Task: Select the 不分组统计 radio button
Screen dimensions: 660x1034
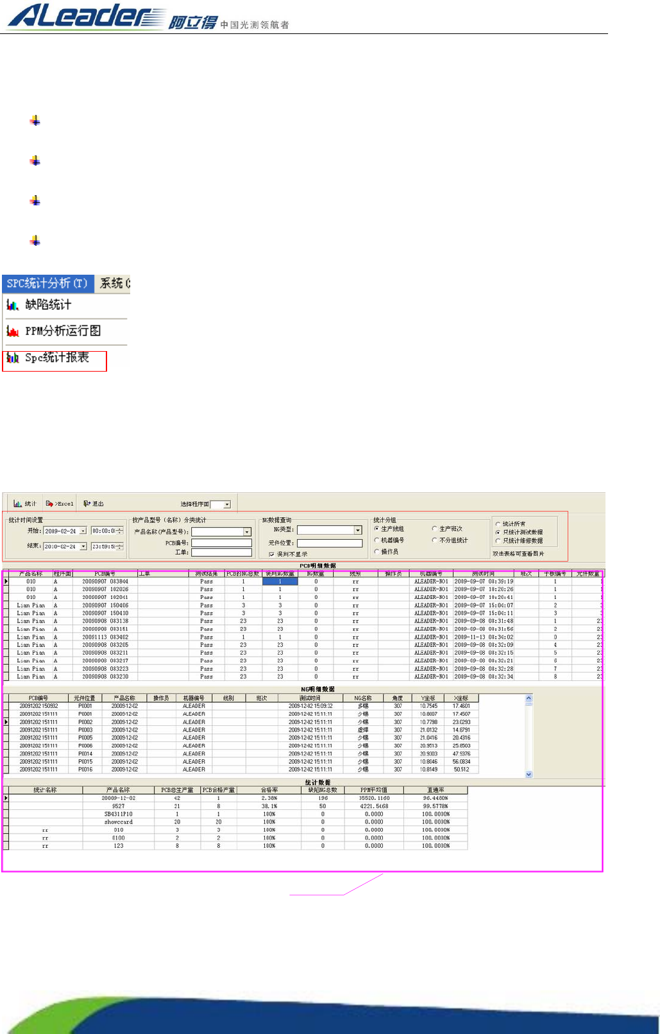Action: coord(434,540)
